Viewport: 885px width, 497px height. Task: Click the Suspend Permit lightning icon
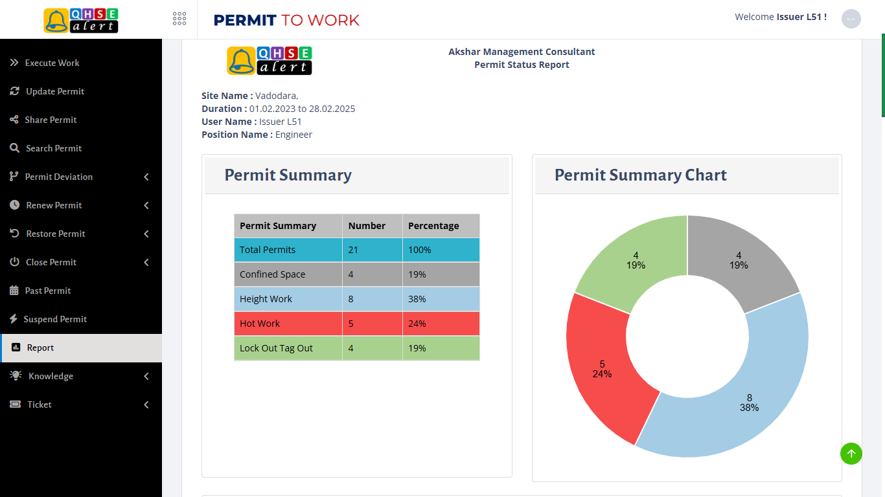14,319
